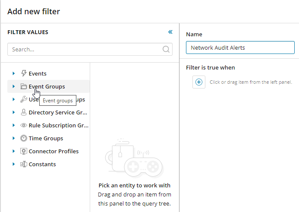Click the wrench icon for User groups
Screen dimensions: 299x212
24,99
